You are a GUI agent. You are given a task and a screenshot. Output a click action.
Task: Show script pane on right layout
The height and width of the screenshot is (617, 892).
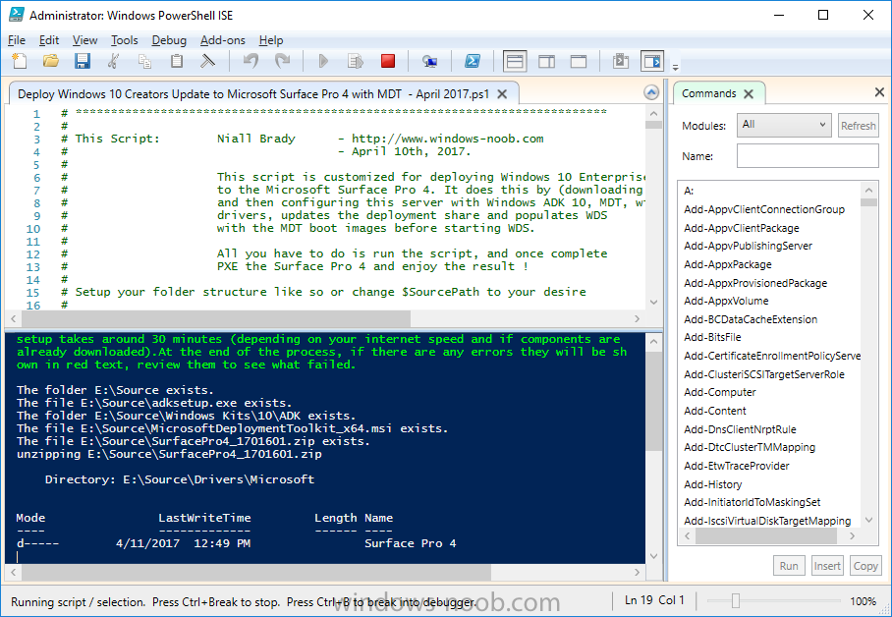click(546, 61)
